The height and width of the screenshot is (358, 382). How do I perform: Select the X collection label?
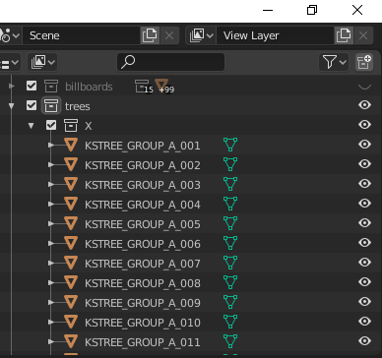click(x=89, y=126)
